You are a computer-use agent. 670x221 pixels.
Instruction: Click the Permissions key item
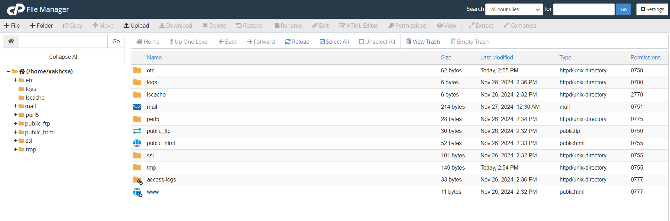[407, 26]
